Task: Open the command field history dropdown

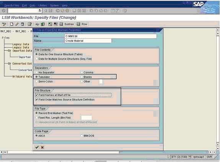Action: point(40,10)
